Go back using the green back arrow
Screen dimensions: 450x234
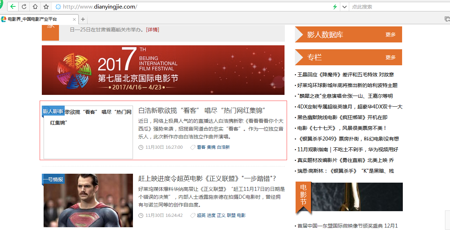tap(13, 6)
